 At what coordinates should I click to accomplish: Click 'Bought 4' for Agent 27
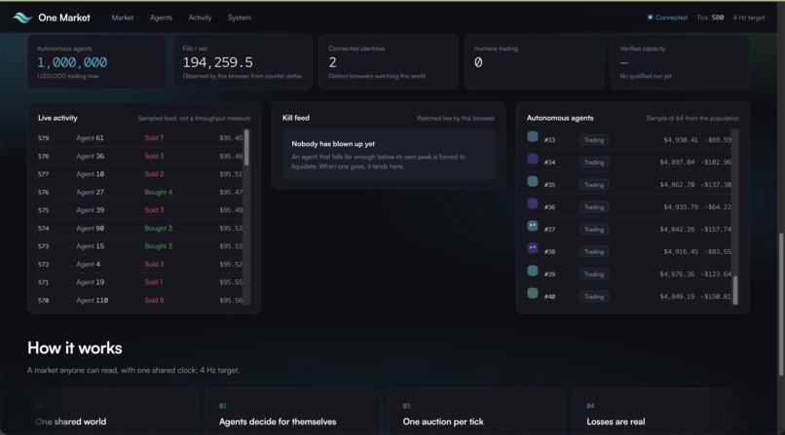(158, 192)
